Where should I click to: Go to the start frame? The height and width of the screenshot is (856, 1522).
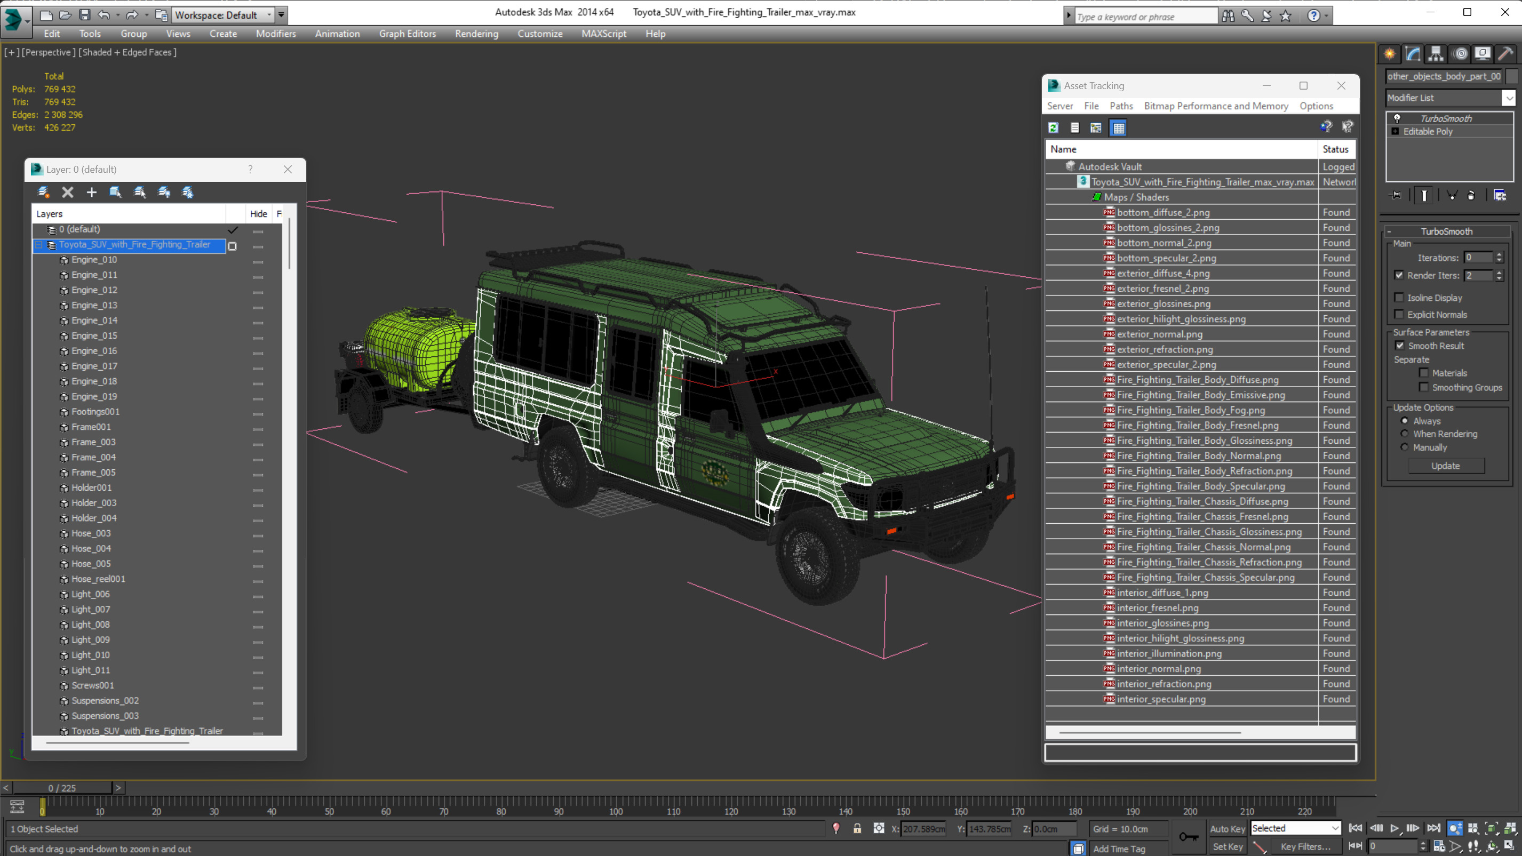tap(1356, 828)
